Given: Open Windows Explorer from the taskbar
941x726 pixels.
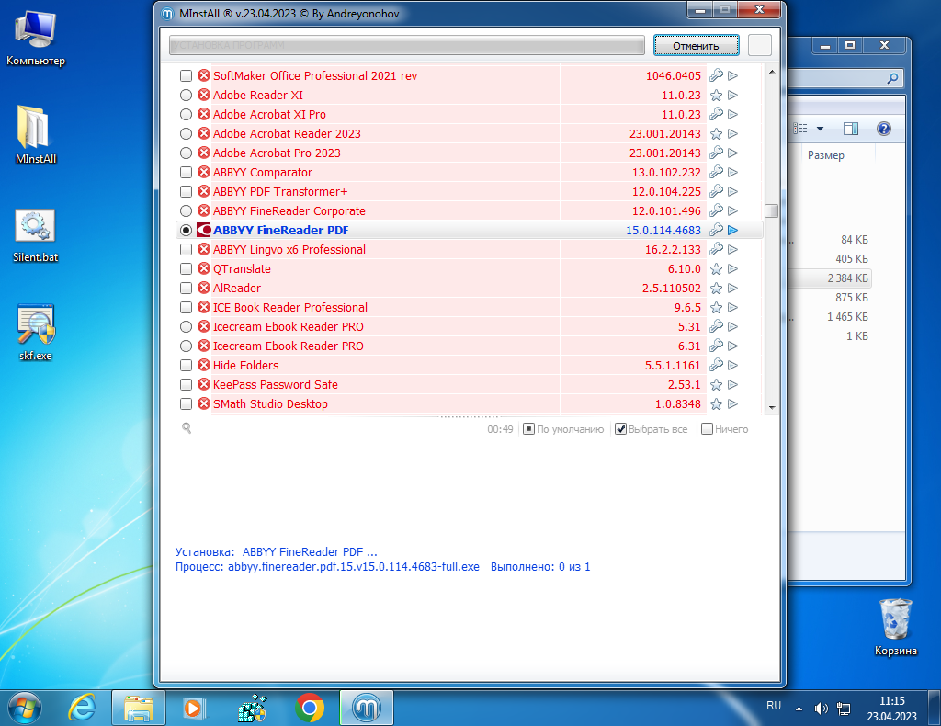Looking at the screenshot, I should point(139,708).
